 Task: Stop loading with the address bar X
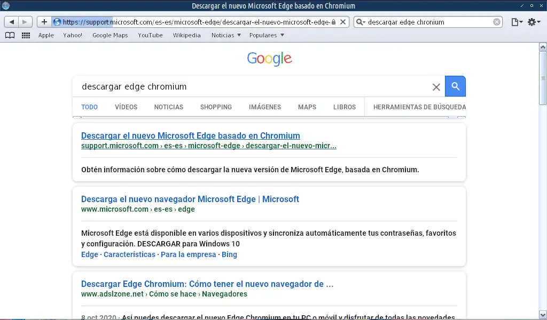pyautogui.click(x=343, y=22)
